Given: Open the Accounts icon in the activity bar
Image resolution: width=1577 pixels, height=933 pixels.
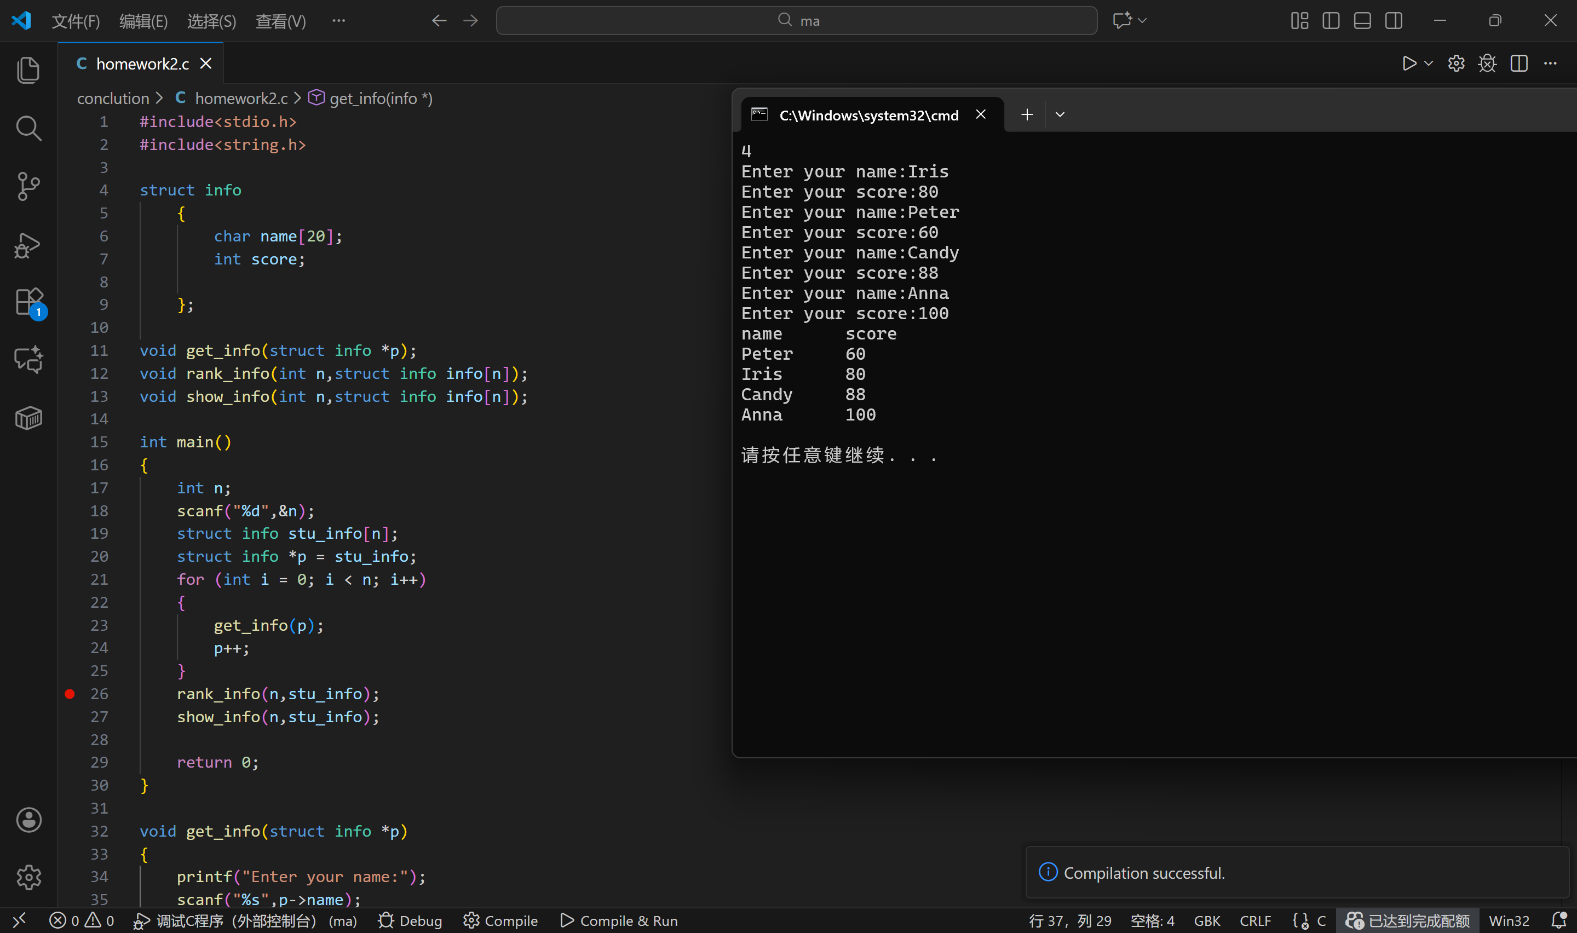Looking at the screenshot, I should click(x=28, y=820).
